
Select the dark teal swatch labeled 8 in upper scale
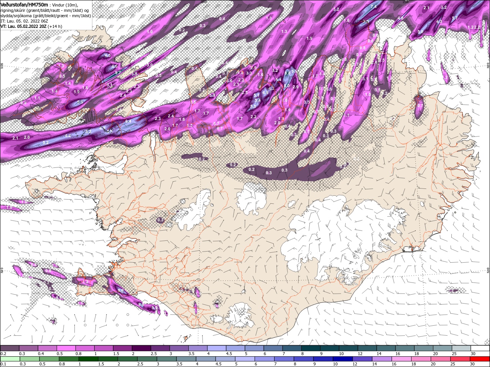311,348
